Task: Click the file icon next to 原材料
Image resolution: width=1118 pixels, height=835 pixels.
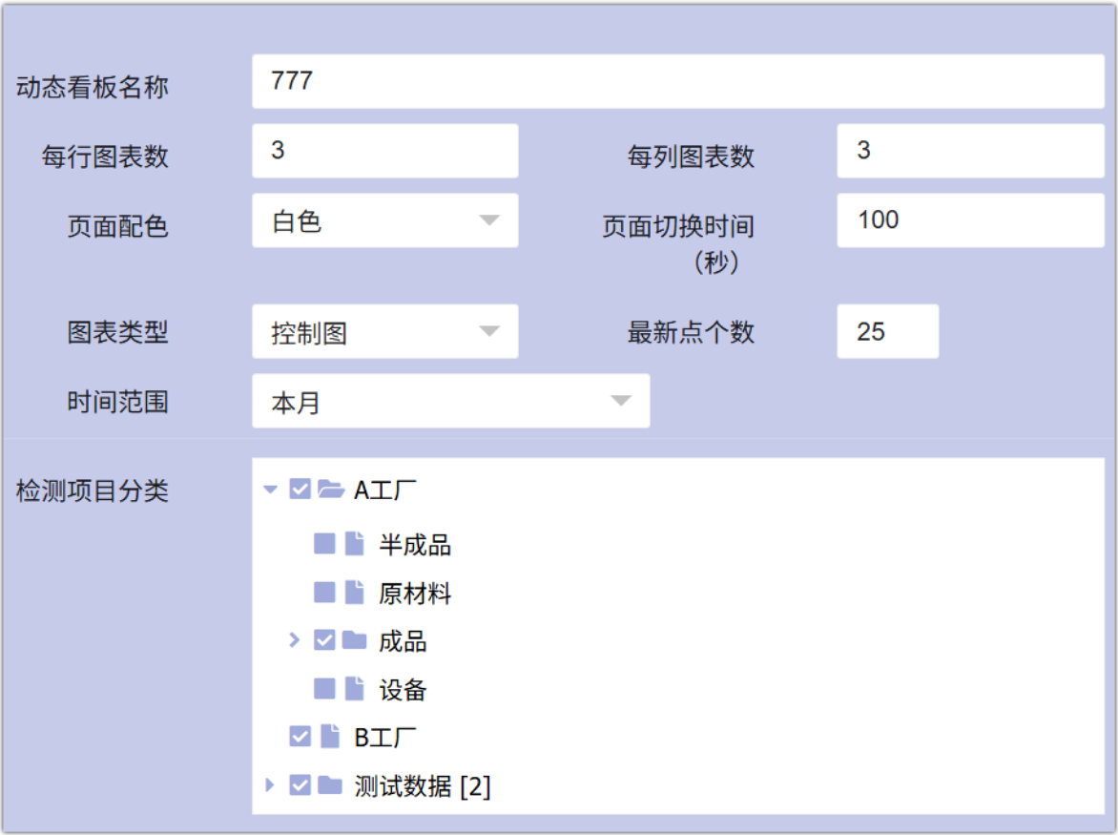Action: (354, 593)
